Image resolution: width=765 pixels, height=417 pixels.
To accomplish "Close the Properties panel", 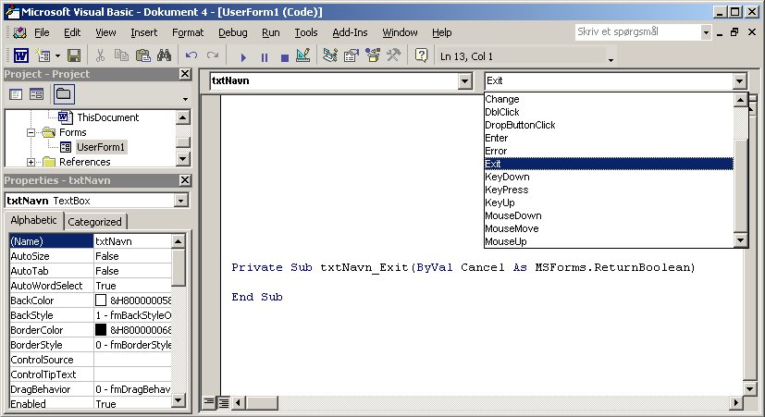I will click(185, 180).
